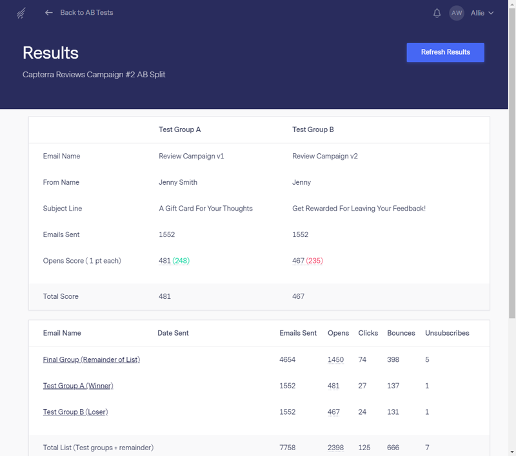Viewport: 516px width, 456px height.
Task: View the 1450 opens for Final Group
Action: (335, 360)
